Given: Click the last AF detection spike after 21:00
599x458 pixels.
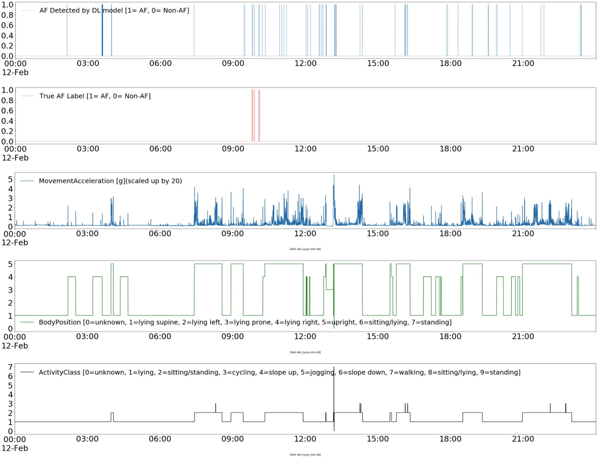Looking at the screenshot, I should (581, 30).
